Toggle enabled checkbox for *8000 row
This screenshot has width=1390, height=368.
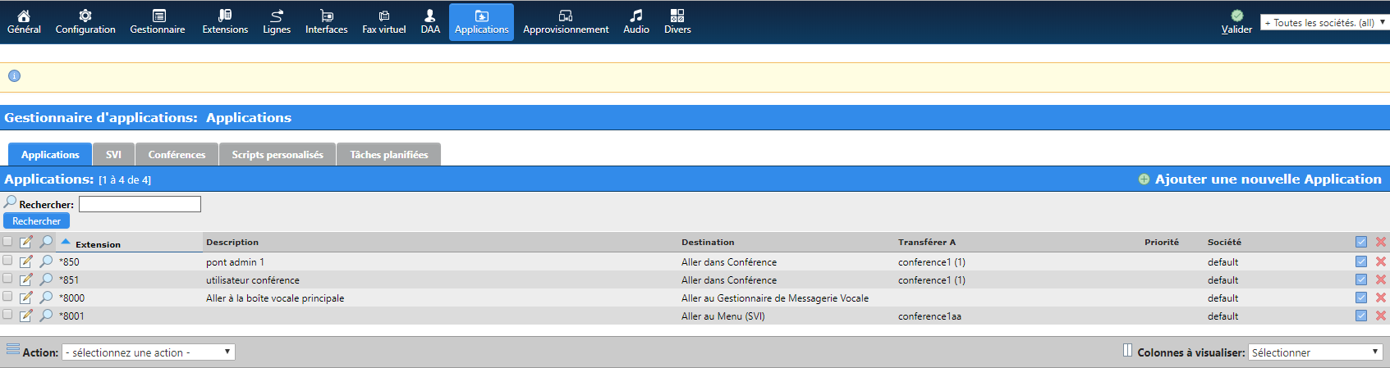point(1361,298)
